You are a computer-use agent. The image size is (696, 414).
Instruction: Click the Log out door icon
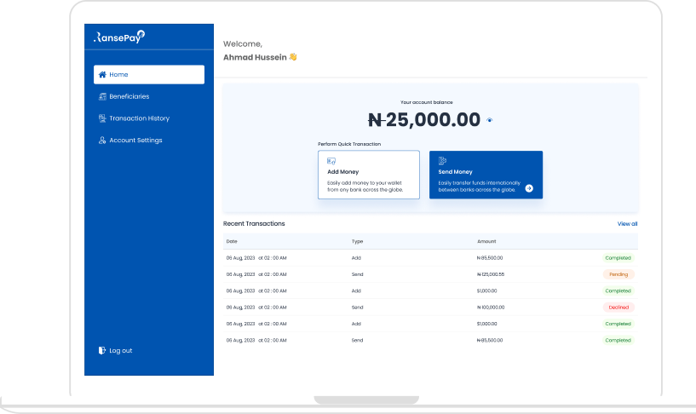point(102,350)
